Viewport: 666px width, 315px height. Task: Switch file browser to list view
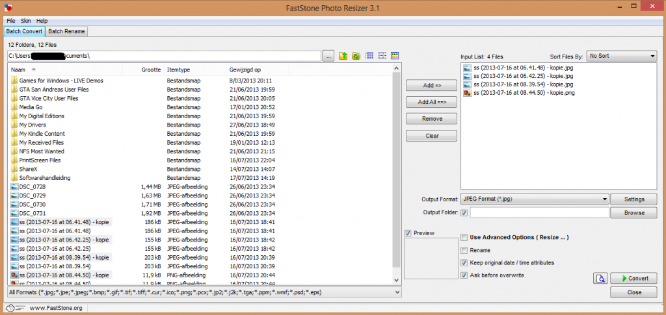[x=382, y=56]
